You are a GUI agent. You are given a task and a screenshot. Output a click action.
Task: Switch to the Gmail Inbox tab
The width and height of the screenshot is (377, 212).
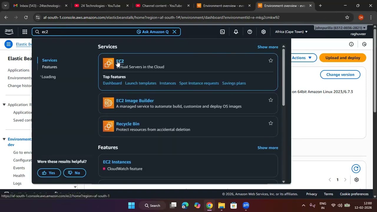coord(40,6)
